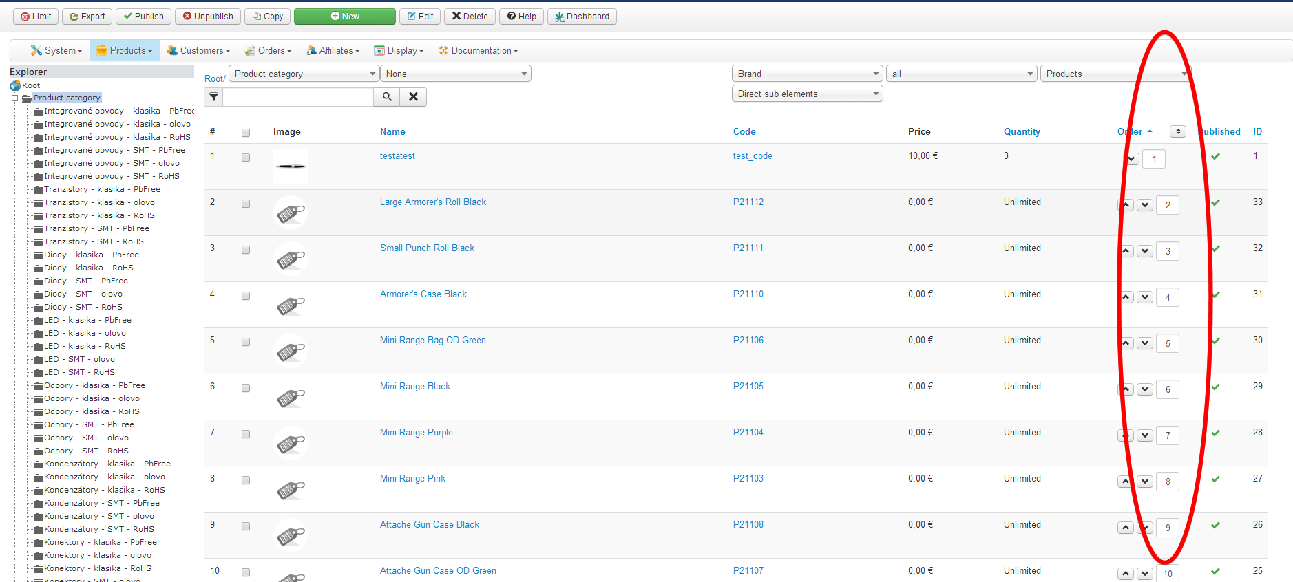Open the Documentation menu
Screen dimensions: 1293x582
pos(479,50)
